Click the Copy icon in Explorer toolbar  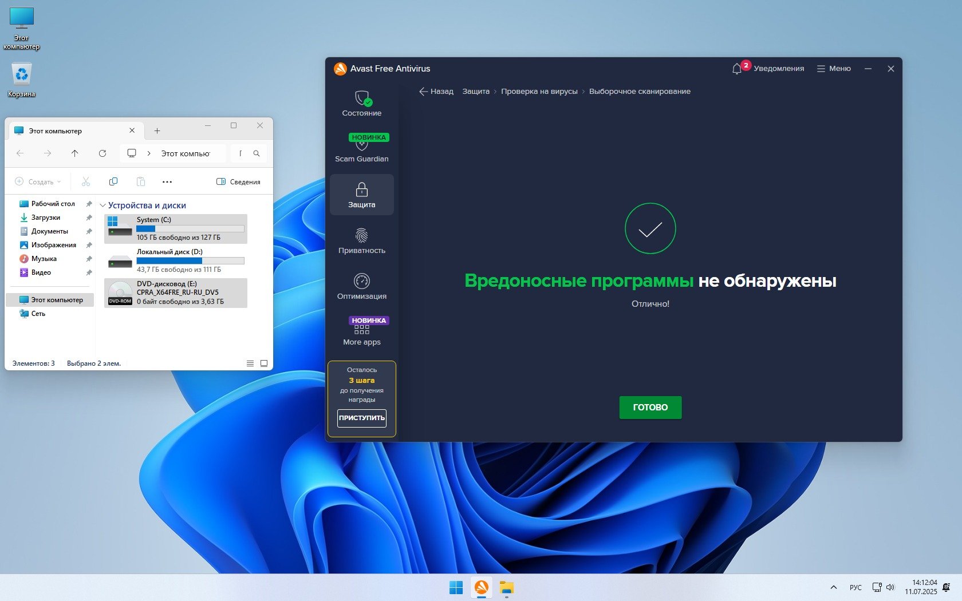coord(113,181)
